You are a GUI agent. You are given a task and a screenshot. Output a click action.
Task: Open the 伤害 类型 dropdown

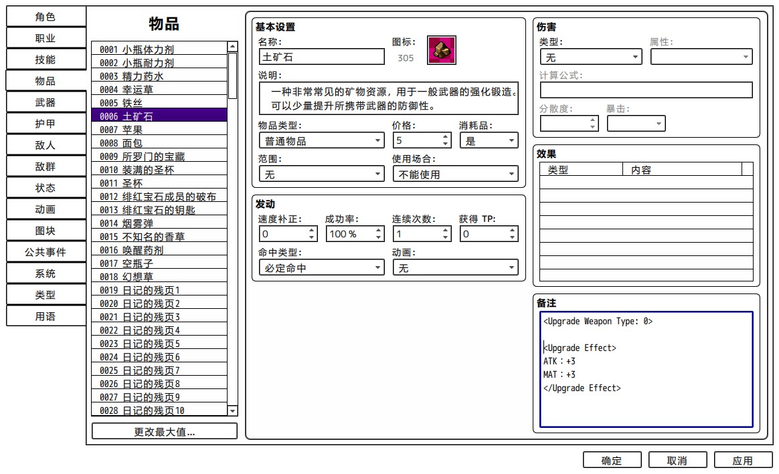click(591, 57)
